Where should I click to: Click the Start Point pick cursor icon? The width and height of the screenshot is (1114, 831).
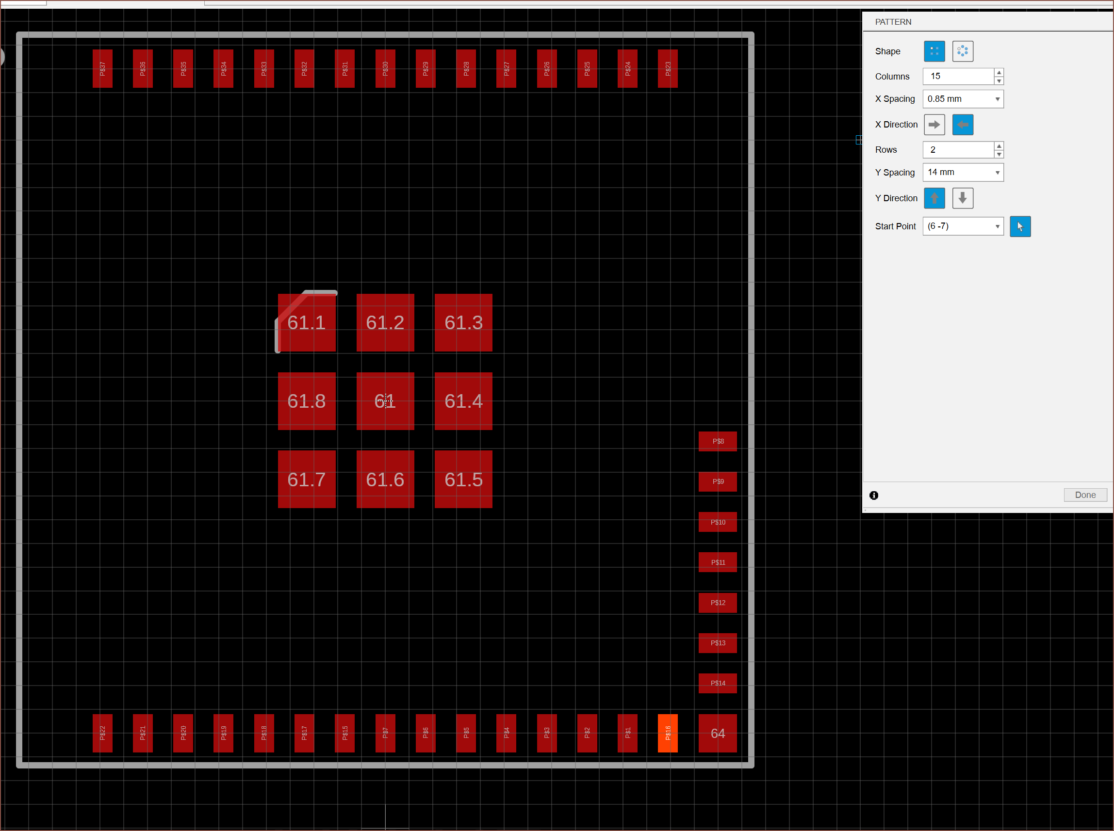[1020, 226]
